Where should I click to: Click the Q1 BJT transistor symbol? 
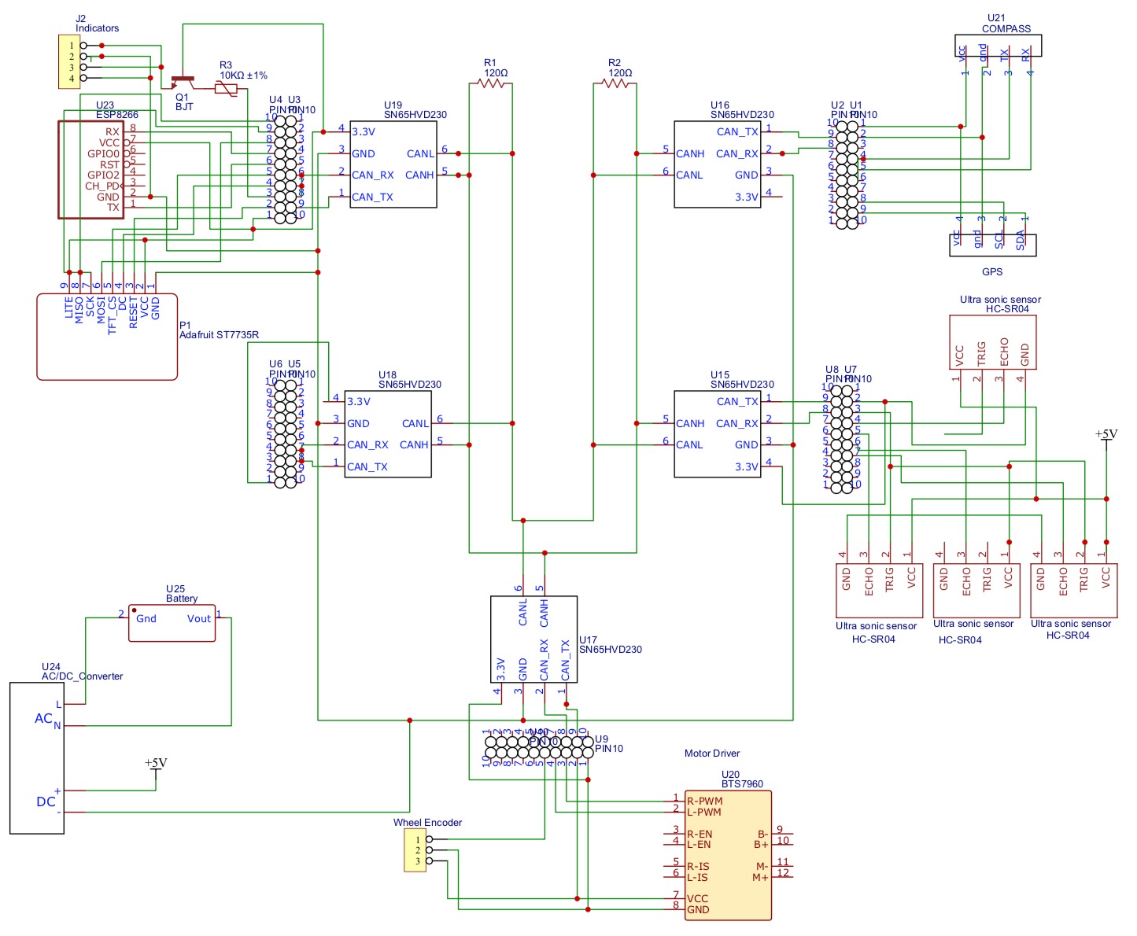click(183, 81)
